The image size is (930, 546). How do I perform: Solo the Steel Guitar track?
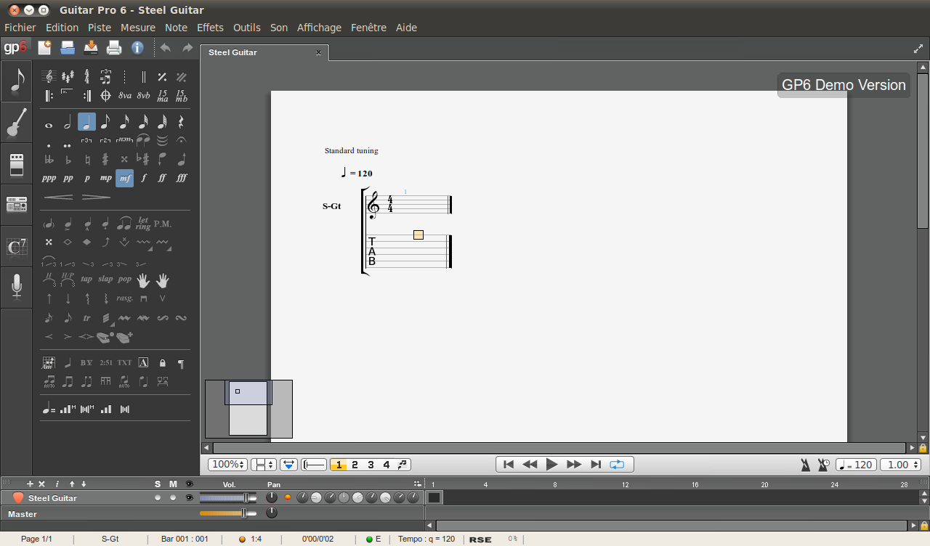point(158,498)
